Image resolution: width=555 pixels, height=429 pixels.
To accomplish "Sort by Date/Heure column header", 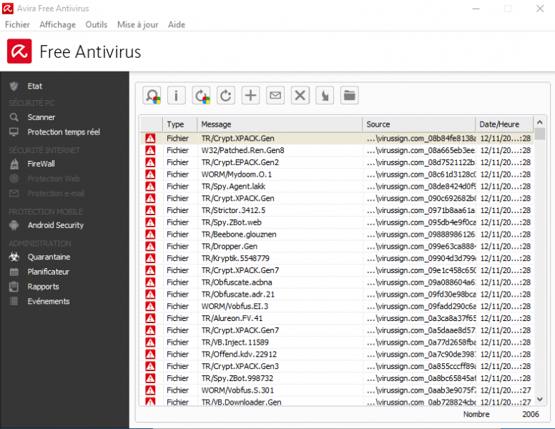I will [x=504, y=124].
